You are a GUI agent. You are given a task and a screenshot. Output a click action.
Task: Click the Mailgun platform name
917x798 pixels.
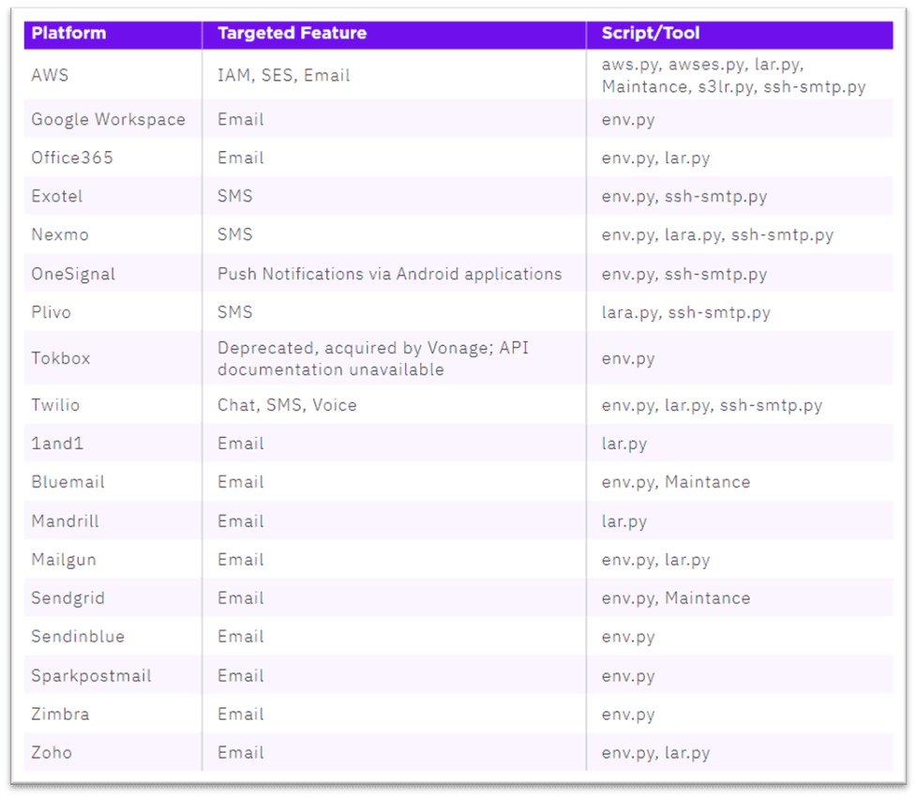pos(64,560)
